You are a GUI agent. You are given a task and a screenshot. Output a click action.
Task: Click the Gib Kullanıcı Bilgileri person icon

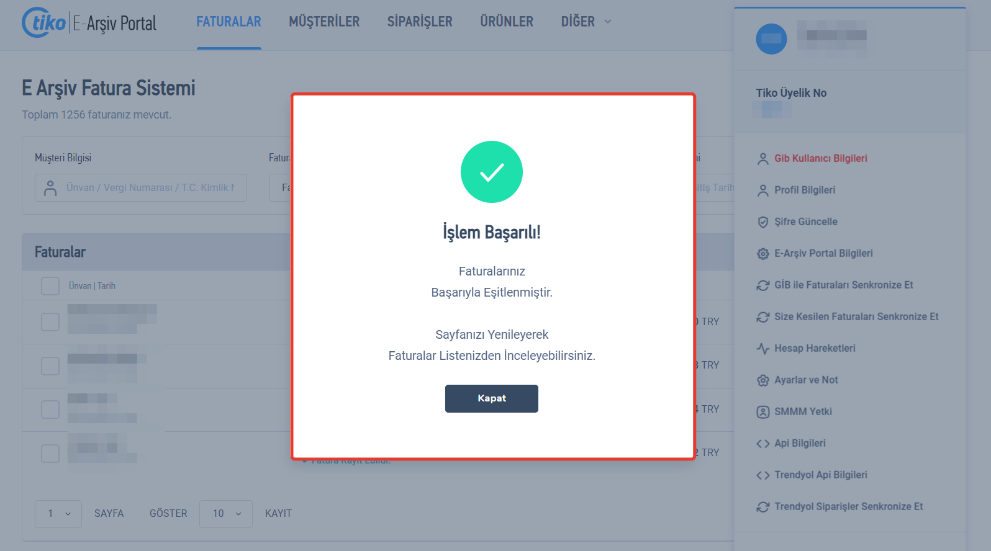click(763, 159)
